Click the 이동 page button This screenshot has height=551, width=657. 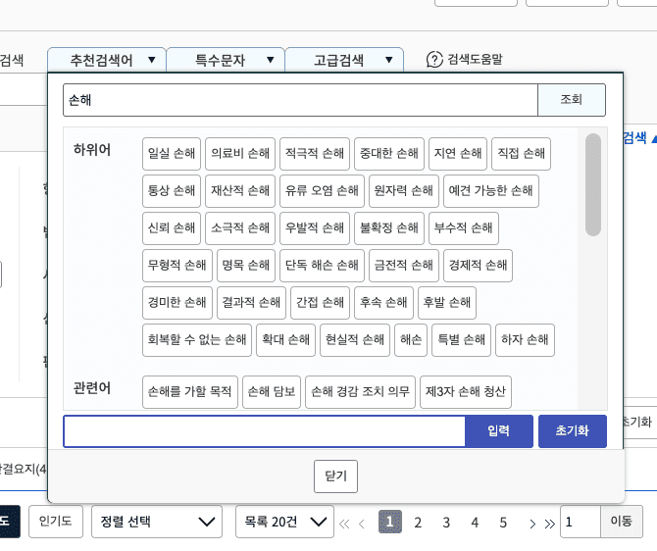coord(622,522)
